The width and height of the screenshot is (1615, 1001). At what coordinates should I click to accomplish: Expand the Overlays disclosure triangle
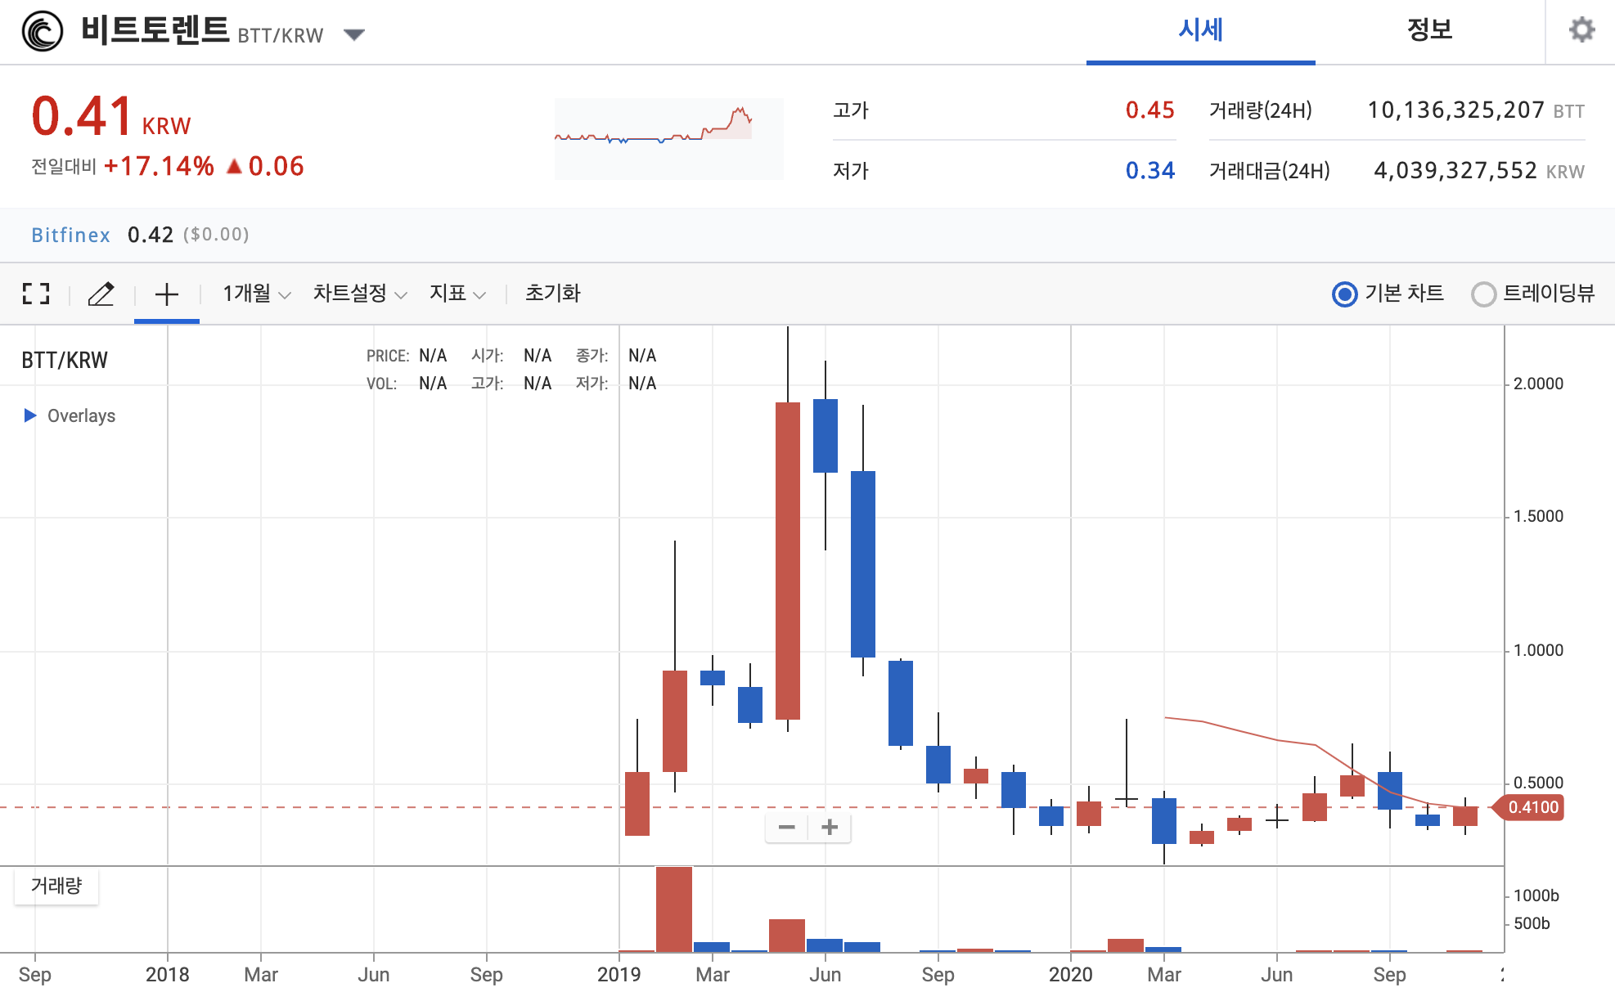point(30,415)
